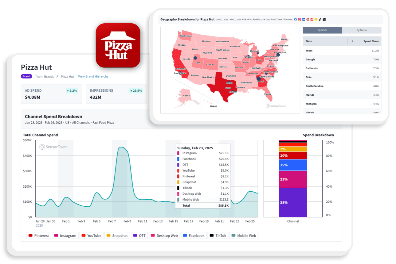Click the Channel Spend Breakdown heading
This screenshot has width=396, height=264.
point(53,117)
